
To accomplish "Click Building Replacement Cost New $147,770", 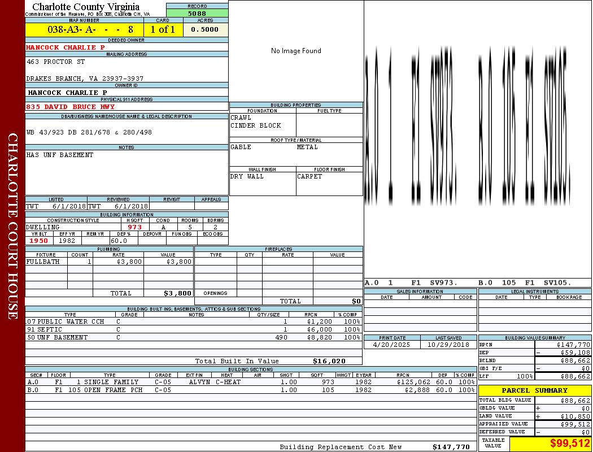I will (x=374, y=447).
